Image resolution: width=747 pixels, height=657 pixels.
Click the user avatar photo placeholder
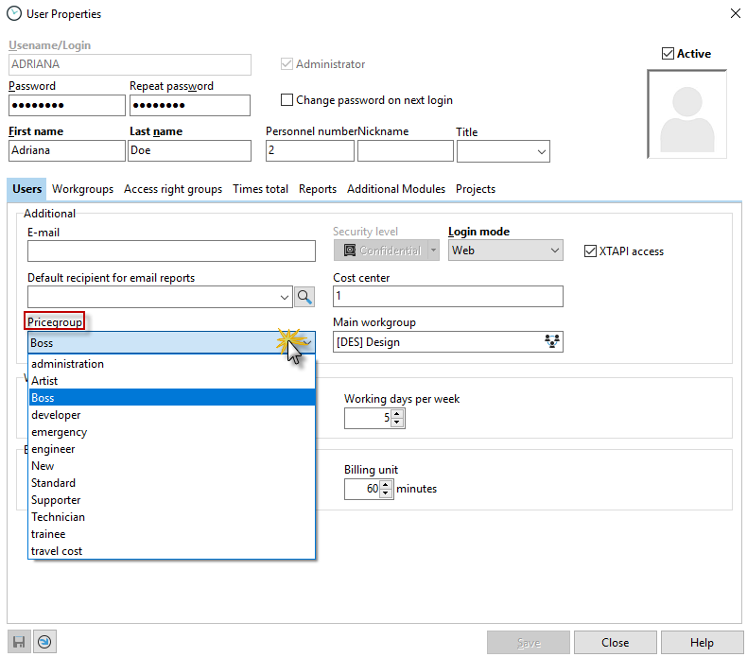pyautogui.click(x=686, y=114)
